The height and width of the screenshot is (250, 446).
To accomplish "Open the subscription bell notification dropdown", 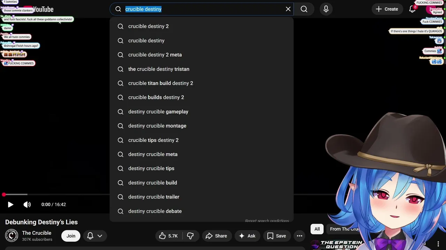I will tap(95, 236).
